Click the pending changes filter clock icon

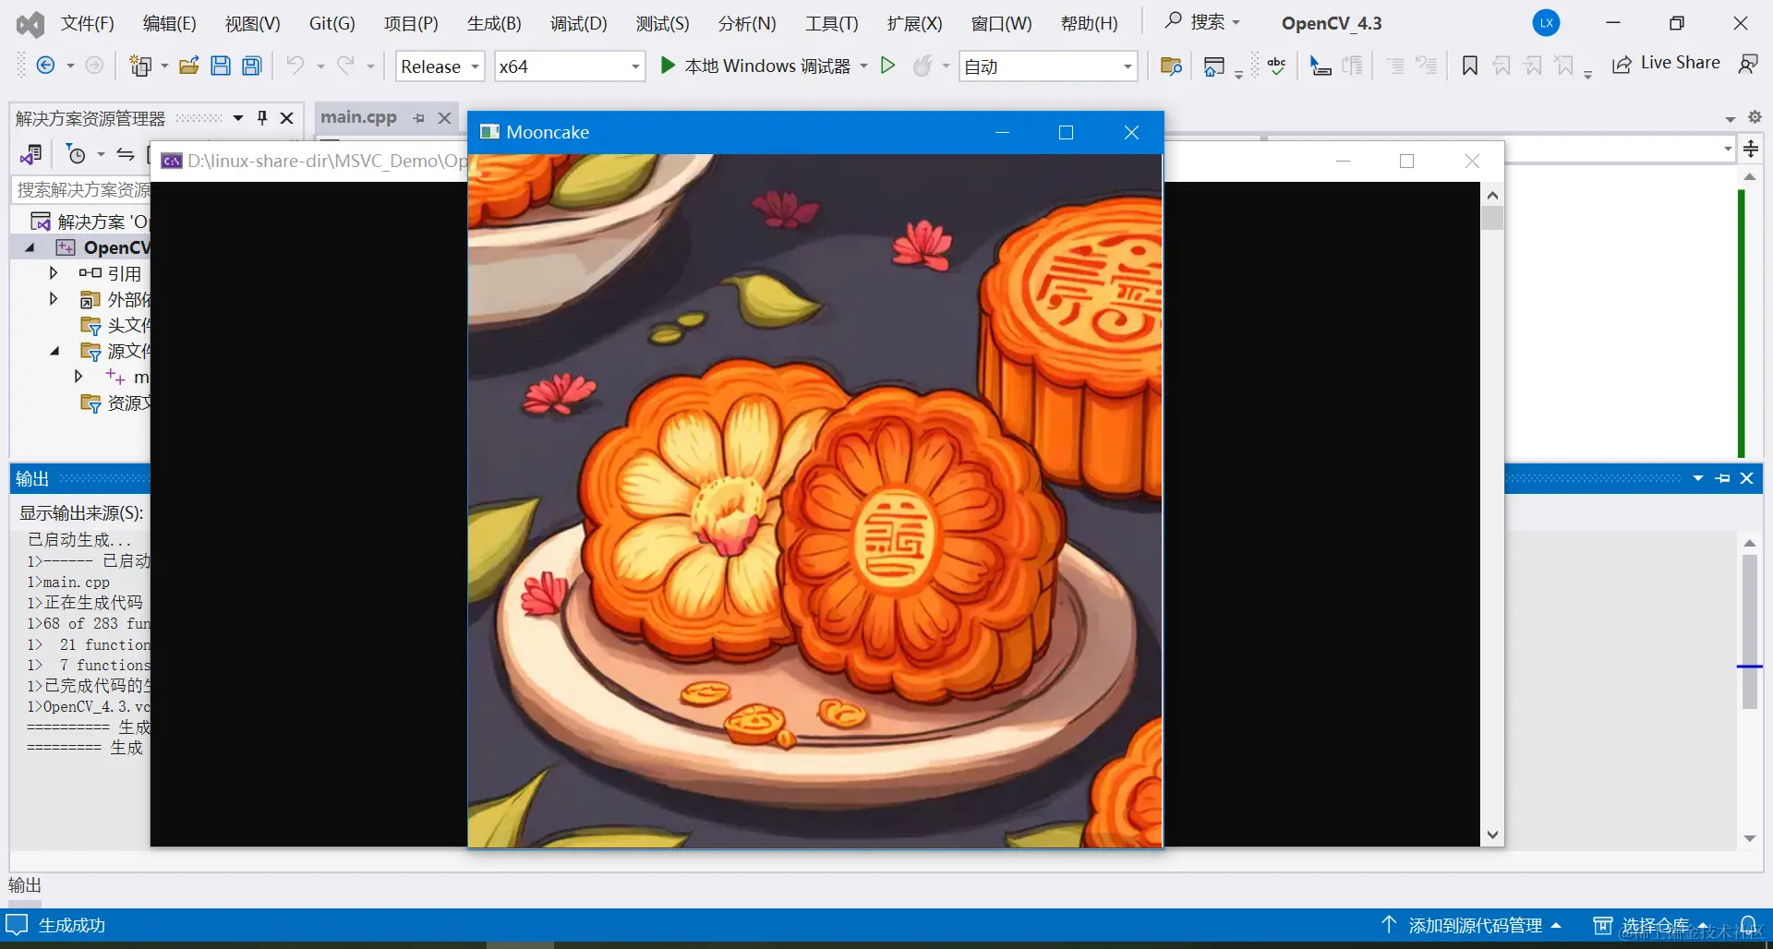click(76, 154)
